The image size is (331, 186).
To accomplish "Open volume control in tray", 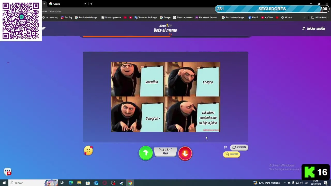I will click(x=302, y=183).
